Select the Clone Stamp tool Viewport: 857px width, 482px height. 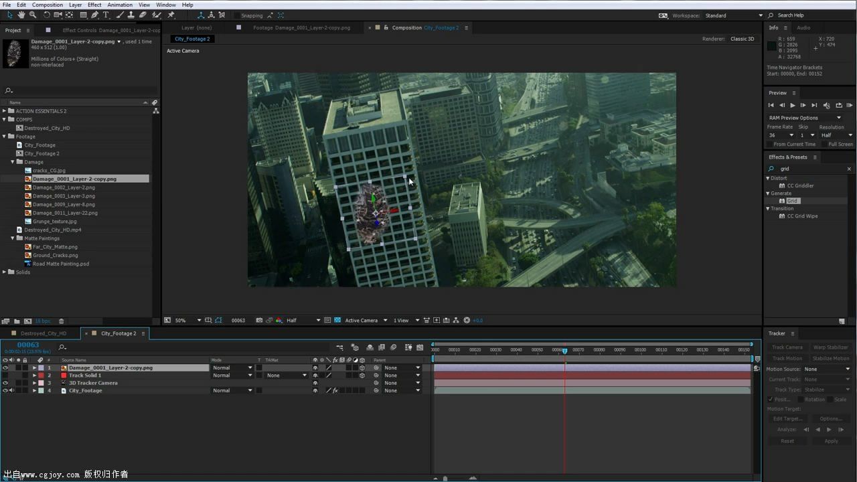(x=131, y=15)
